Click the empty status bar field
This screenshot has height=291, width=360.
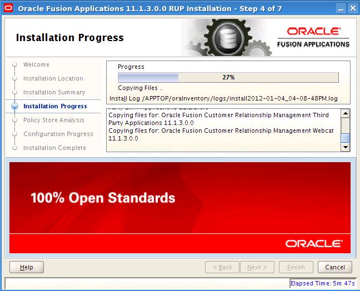(x=147, y=283)
